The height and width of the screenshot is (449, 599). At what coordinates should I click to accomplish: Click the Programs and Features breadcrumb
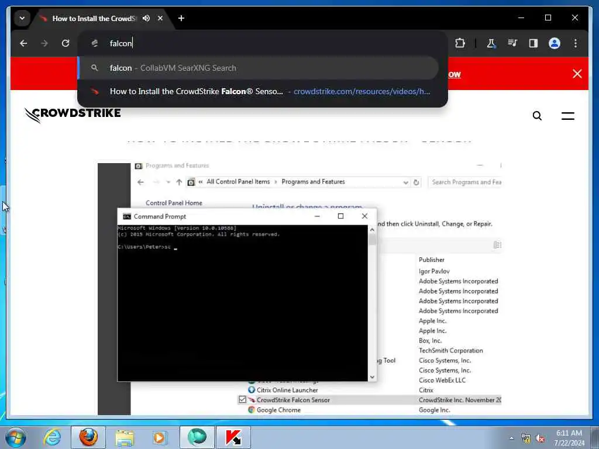click(314, 182)
